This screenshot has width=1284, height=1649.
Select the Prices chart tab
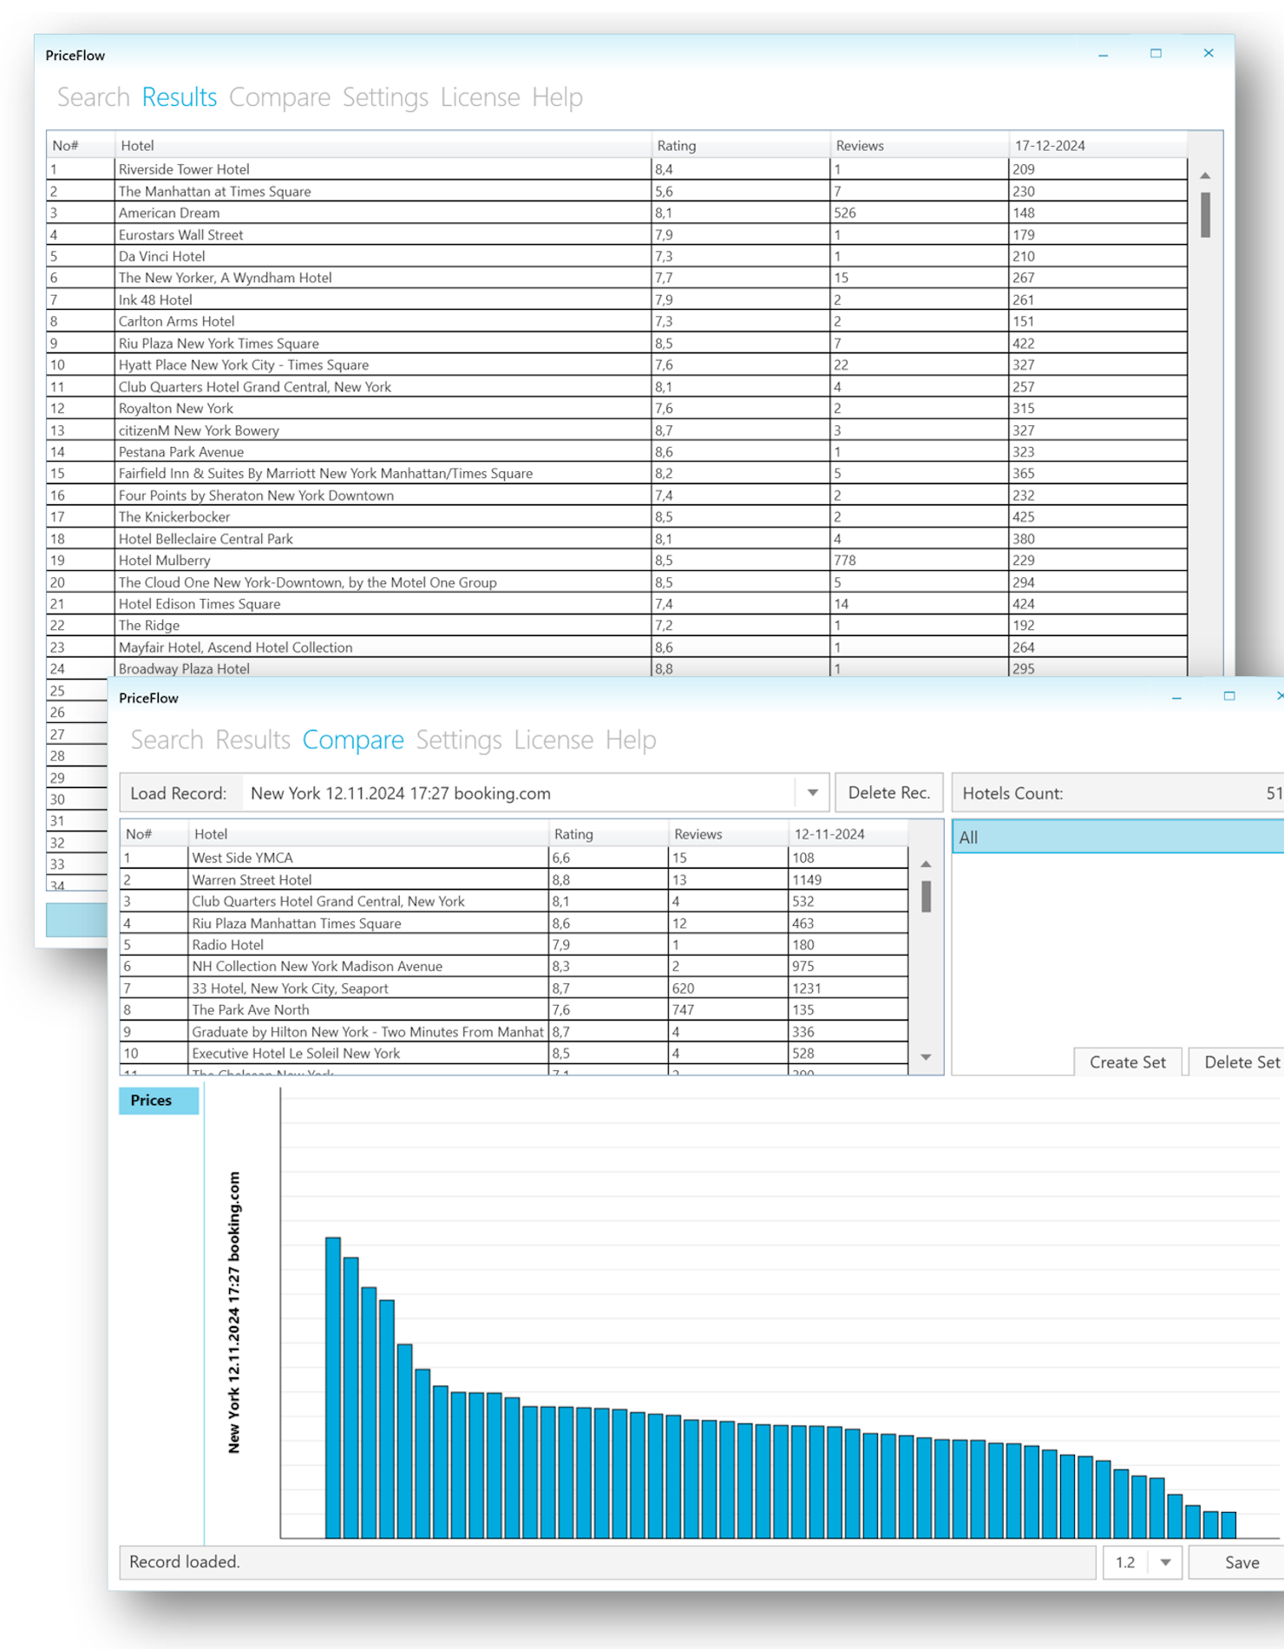[159, 1100]
